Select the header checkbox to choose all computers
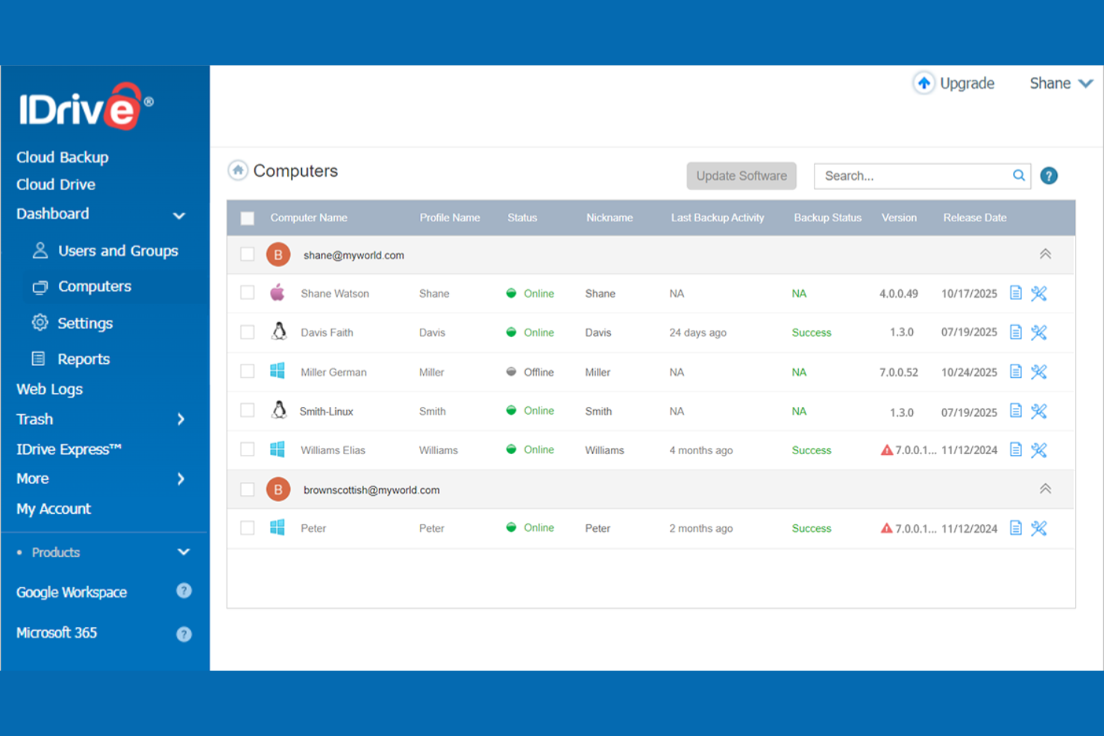 [247, 217]
